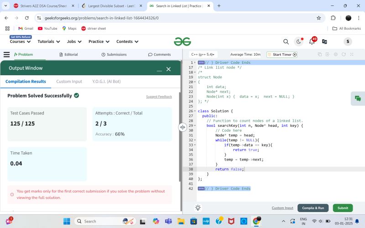Open the GeeksforGeeks search icon
Image resolution: width=365 pixels, height=228 pixels.
(286, 41)
